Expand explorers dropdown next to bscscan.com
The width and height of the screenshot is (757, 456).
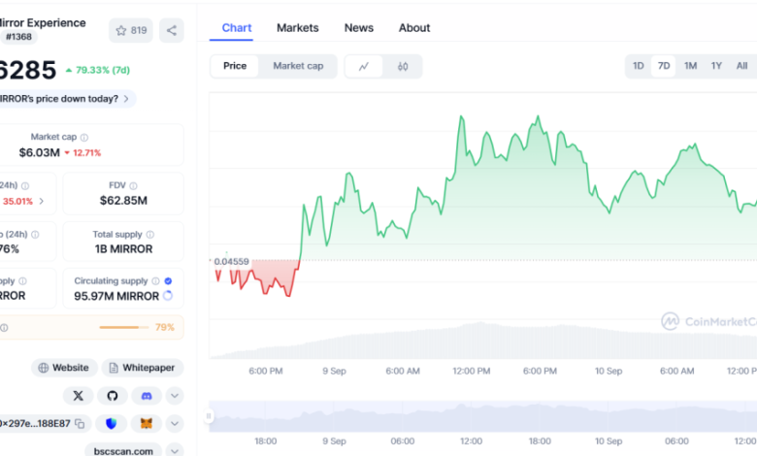pyautogui.click(x=175, y=450)
